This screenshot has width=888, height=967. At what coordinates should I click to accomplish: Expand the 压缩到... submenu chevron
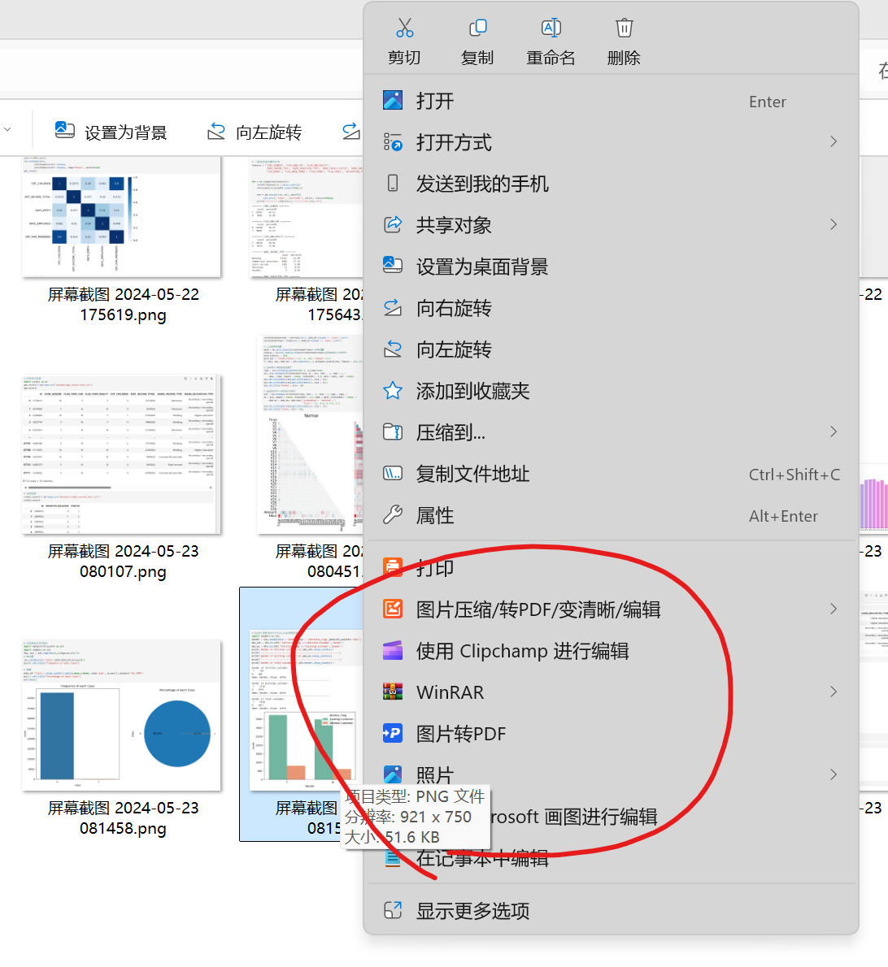(833, 431)
